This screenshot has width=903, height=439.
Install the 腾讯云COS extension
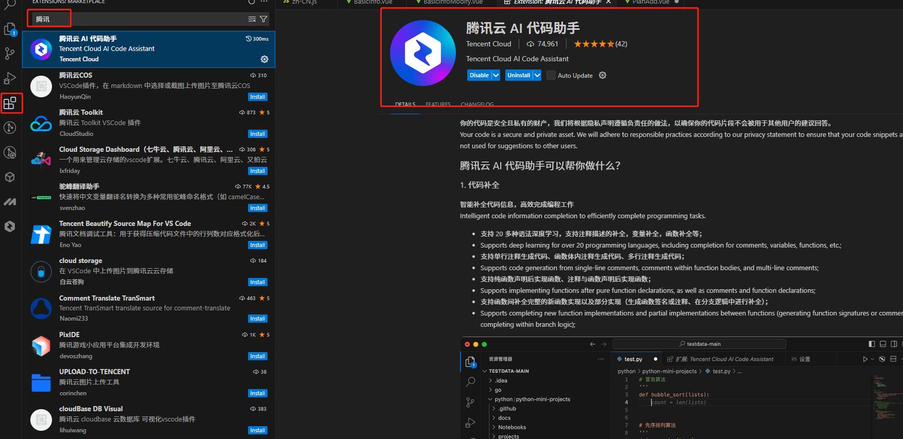pyautogui.click(x=257, y=97)
